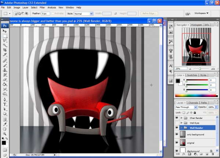220x158 pixels.
Task: Select the Brush tool
Action: coord(5,65)
